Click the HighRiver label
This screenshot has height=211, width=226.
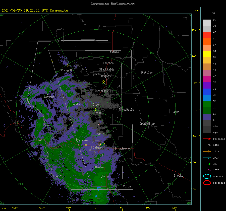pos(104,176)
